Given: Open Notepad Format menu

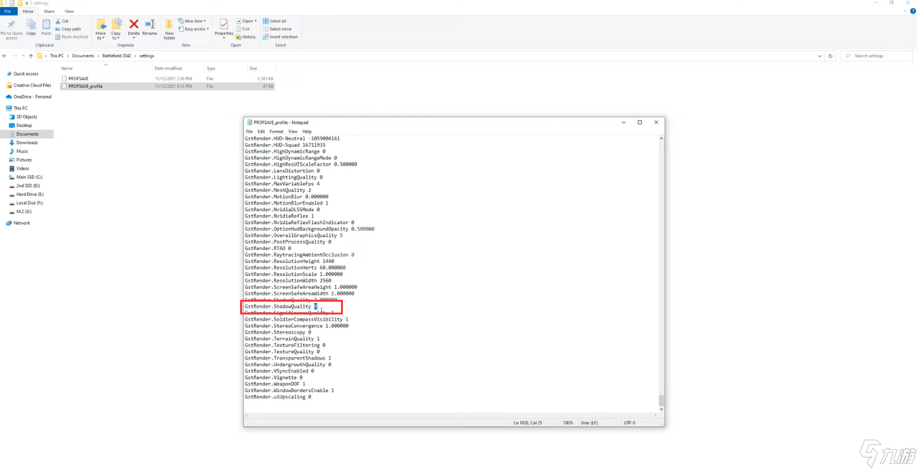Looking at the screenshot, I should pyautogui.click(x=277, y=131).
